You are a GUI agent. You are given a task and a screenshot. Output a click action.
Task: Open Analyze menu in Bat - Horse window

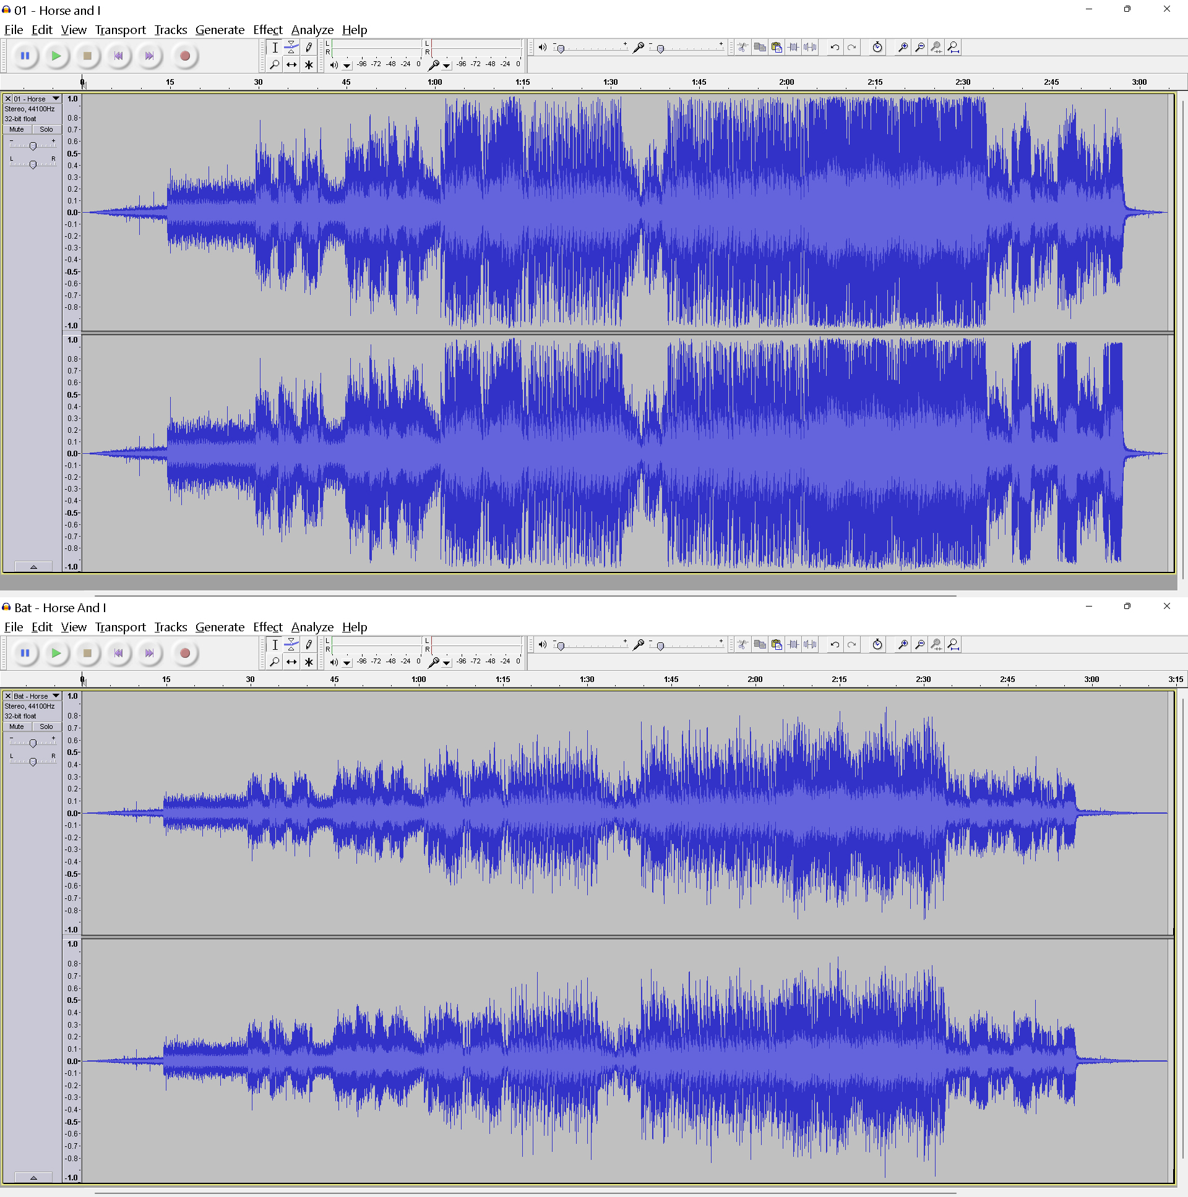tap(312, 627)
